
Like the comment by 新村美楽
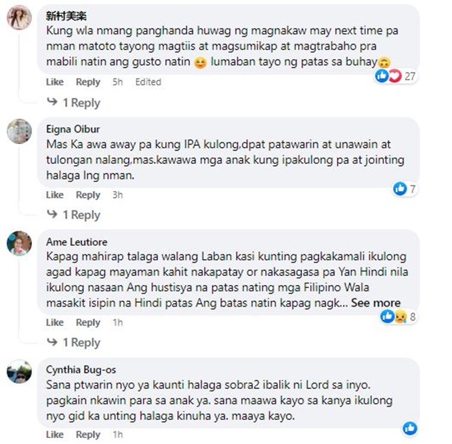click(55, 82)
